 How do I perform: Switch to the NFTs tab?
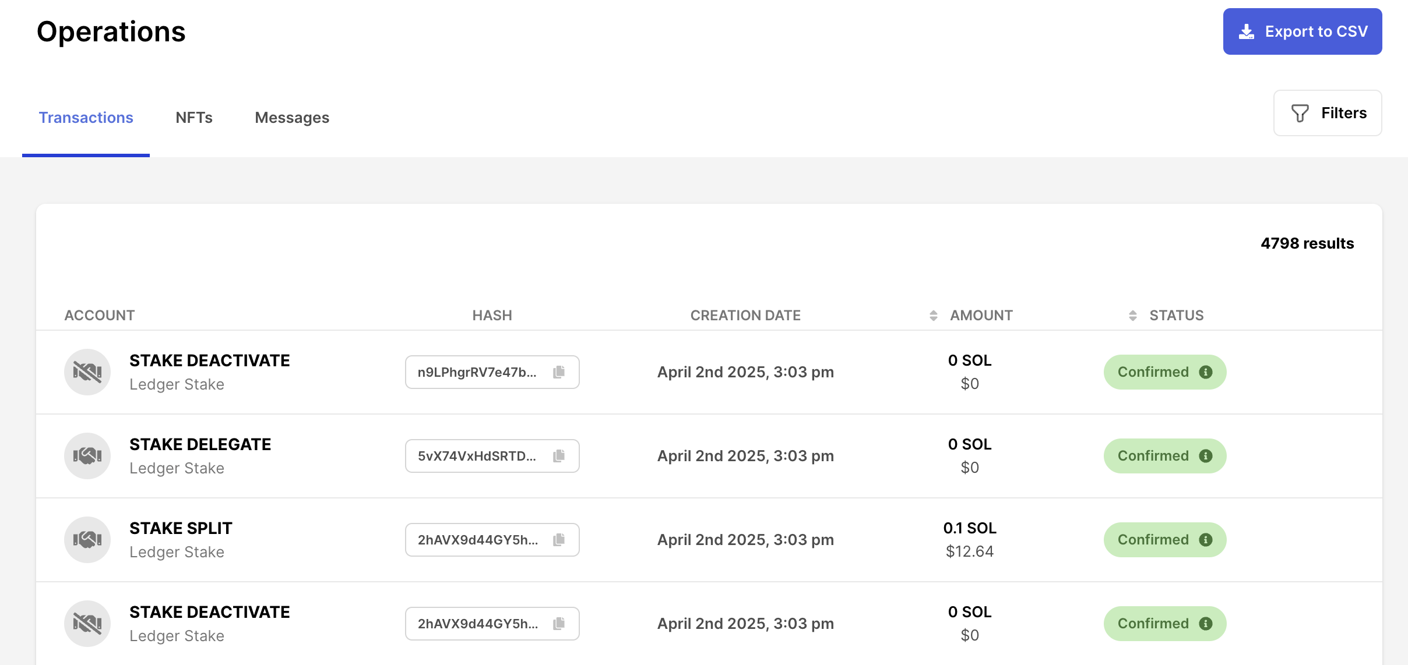tap(194, 118)
